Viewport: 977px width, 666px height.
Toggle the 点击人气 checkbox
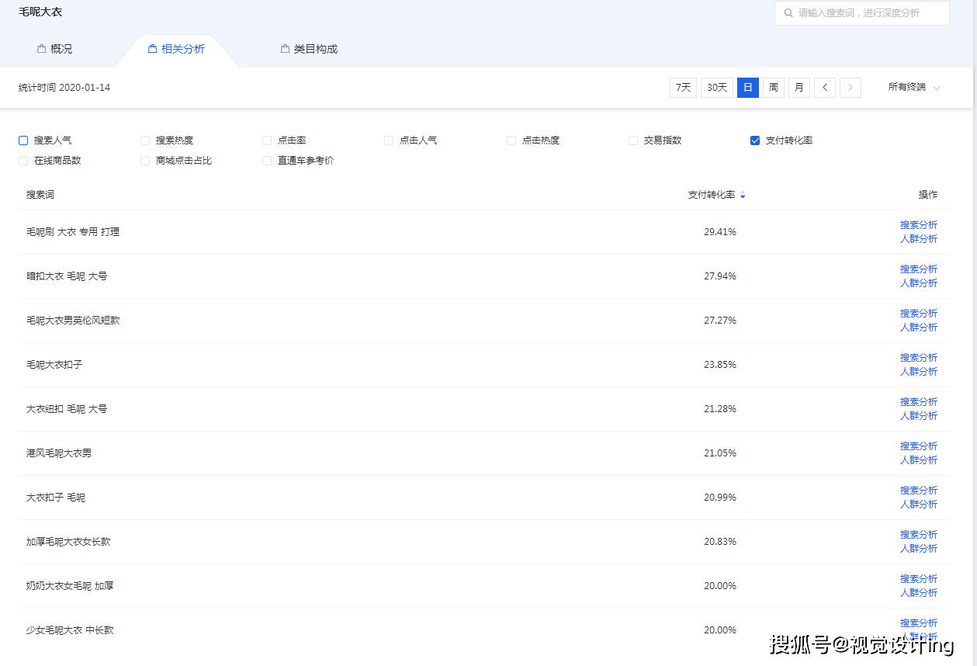(389, 140)
